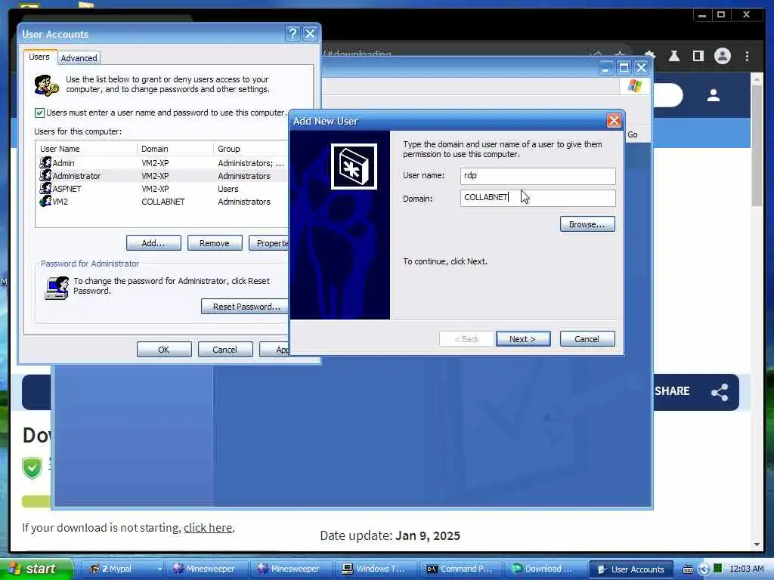Image resolution: width=774 pixels, height=580 pixels.
Task: Switch to Command Prompt taskbar item
Action: click(460, 569)
